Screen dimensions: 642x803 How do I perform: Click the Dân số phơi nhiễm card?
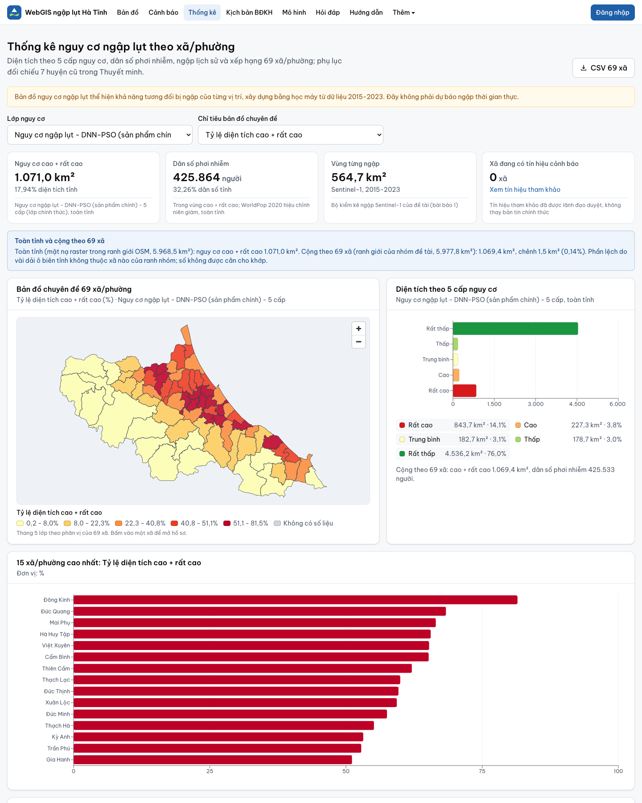[242, 187]
